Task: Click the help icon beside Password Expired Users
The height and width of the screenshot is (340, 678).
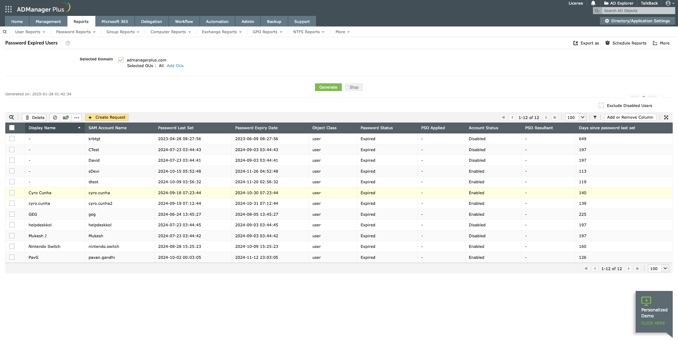Action: [68, 43]
